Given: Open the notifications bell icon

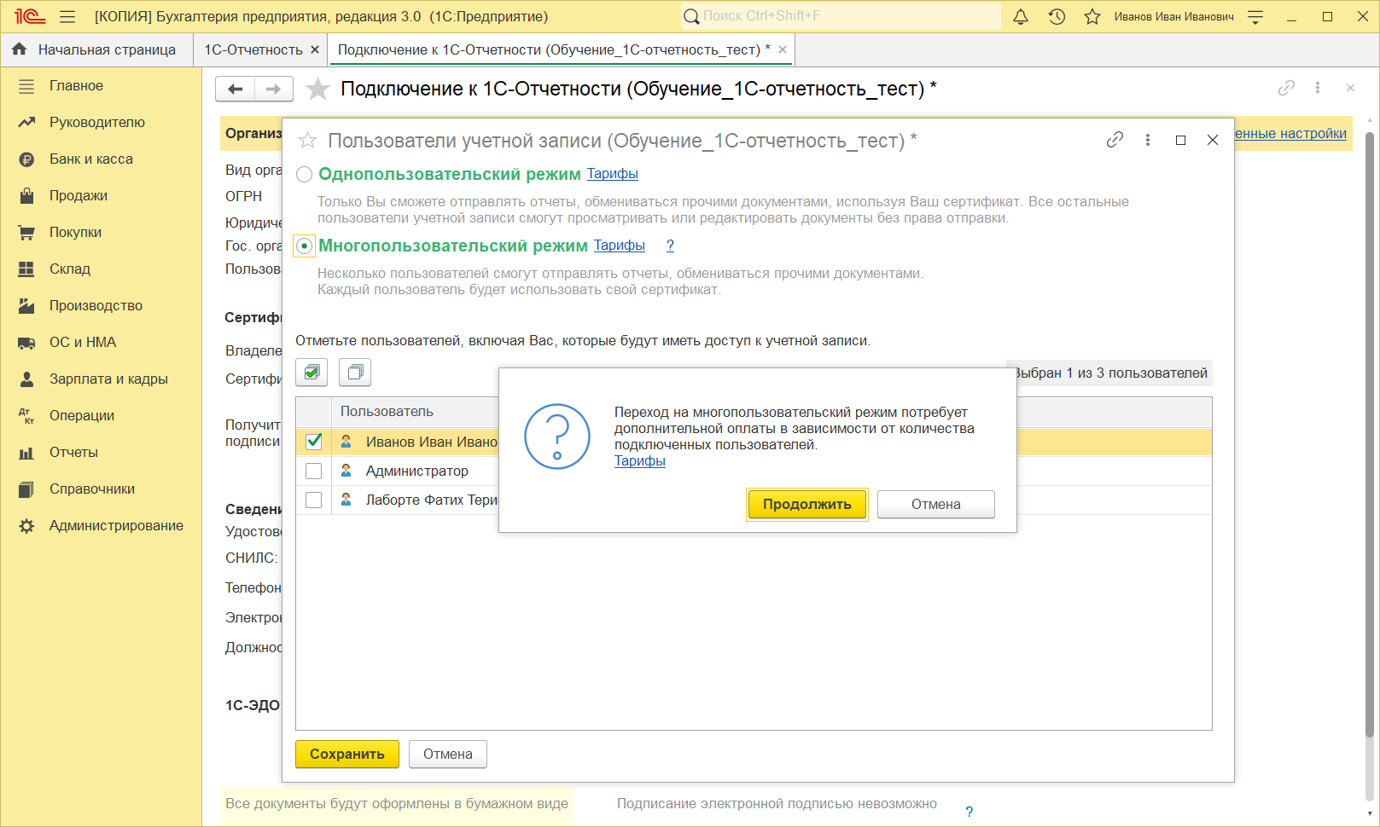Looking at the screenshot, I should (1021, 16).
